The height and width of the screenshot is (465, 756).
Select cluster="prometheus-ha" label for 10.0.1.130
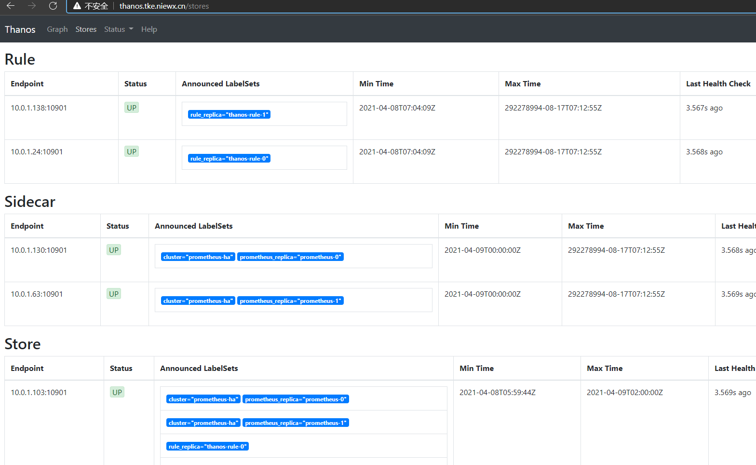click(x=198, y=257)
